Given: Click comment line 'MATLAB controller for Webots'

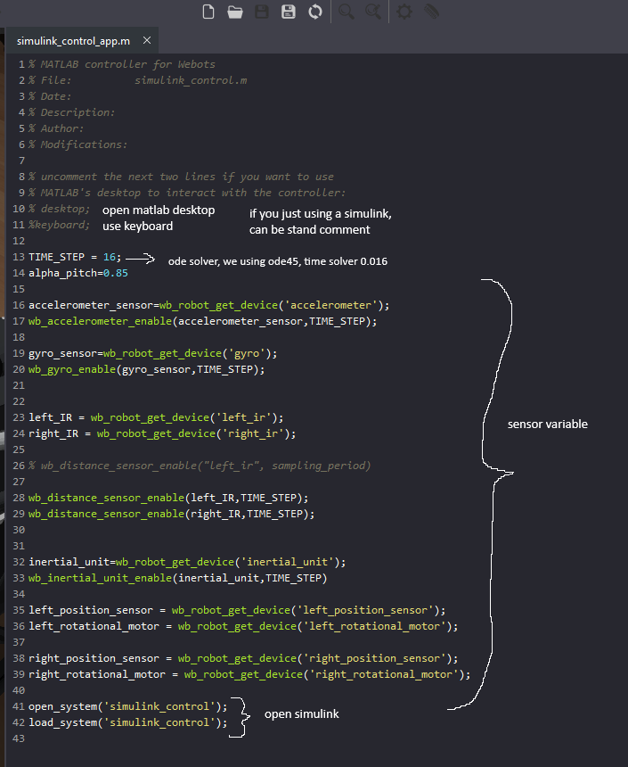Looking at the screenshot, I should pyautogui.click(x=122, y=64).
